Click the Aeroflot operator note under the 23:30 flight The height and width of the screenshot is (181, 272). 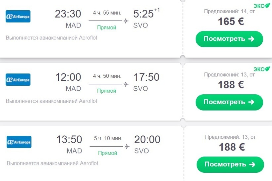click(51, 38)
